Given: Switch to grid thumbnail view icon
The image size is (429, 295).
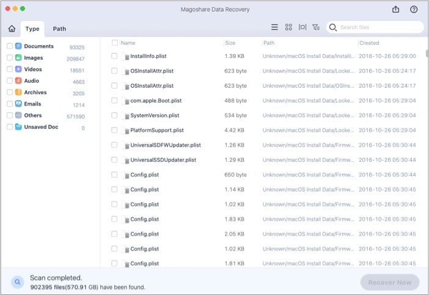Looking at the screenshot, I should coord(288,27).
